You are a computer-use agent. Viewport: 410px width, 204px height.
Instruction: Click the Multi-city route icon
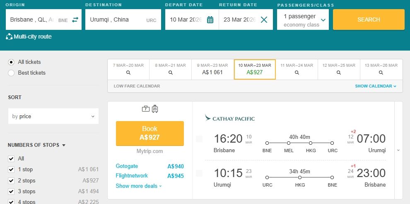(9, 37)
